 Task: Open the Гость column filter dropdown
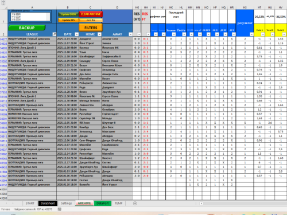(x=184, y=34)
